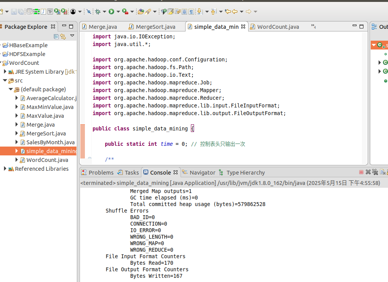This screenshot has height=282, width=388.
Task: Close the simple_data_mining editor tab
Action: (x=243, y=26)
